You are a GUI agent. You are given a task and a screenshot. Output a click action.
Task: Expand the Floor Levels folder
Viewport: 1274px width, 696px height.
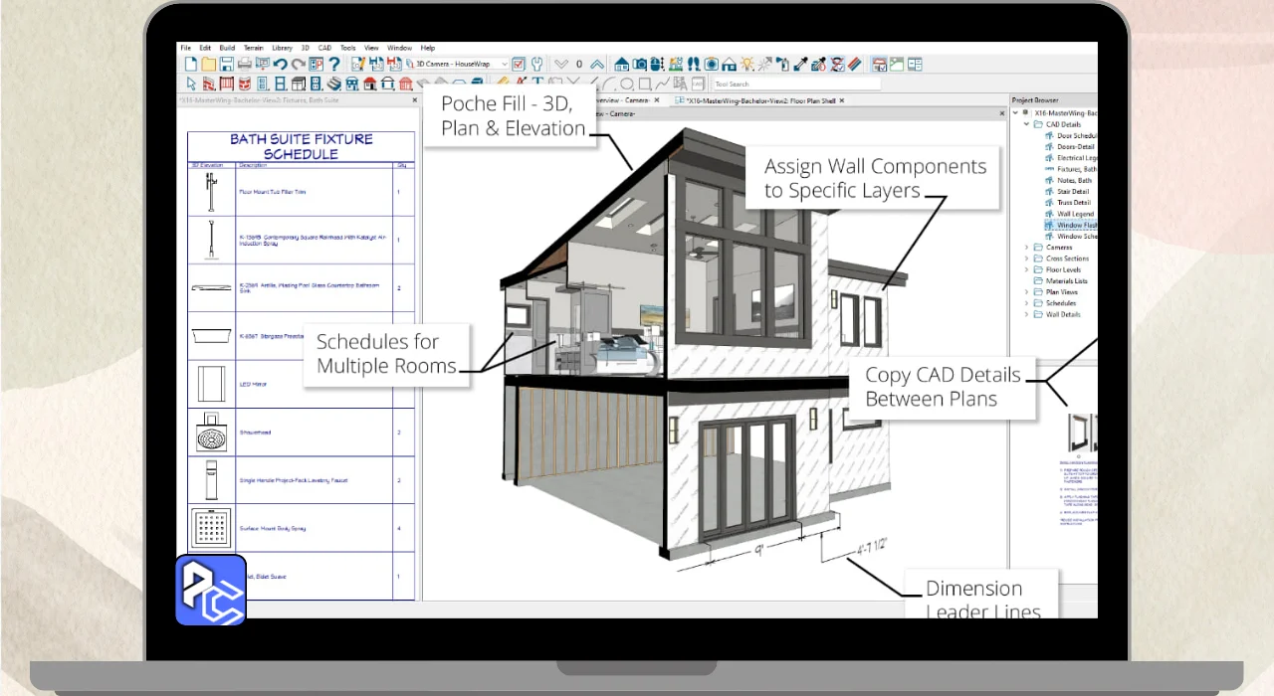pos(1026,269)
